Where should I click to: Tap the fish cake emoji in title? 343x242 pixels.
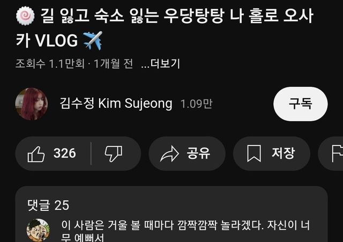pos(25,16)
